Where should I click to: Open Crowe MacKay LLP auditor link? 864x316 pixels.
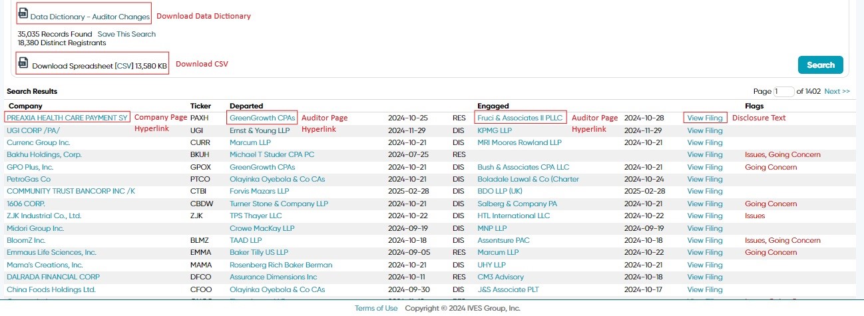(262, 228)
